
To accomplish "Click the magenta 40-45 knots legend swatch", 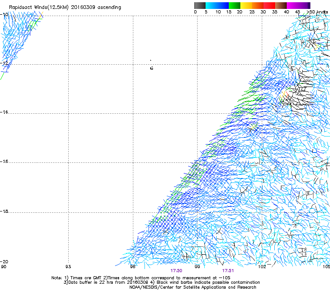I will pos(293,5).
